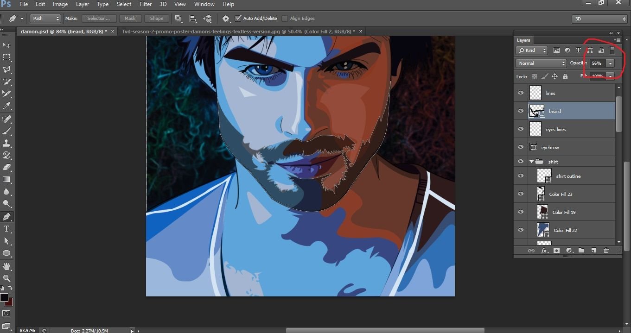
Task: Collapse the shirt layer group
Action: pyautogui.click(x=531, y=162)
